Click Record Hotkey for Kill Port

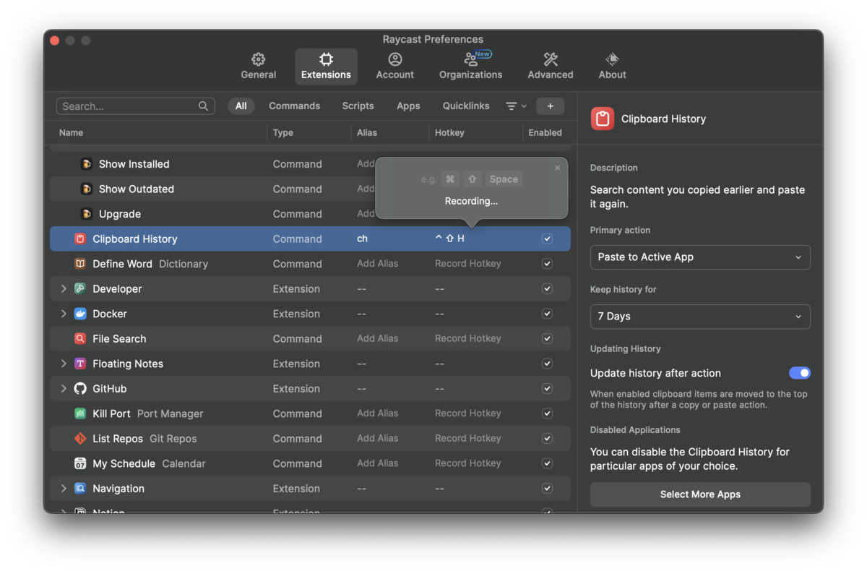[467, 413]
